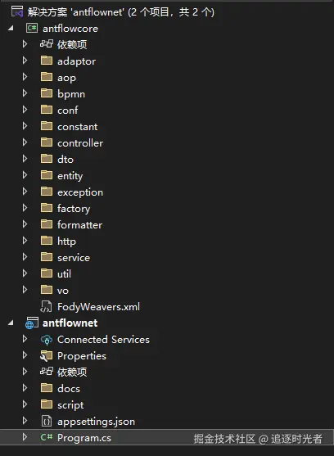Screen dimensions: 334x456
Task: Click the C# project icon for antflowcore
Action: (32, 28)
